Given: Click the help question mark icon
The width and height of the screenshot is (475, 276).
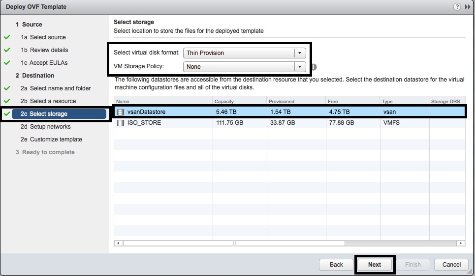Looking at the screenshot, I should click(457, 7).
